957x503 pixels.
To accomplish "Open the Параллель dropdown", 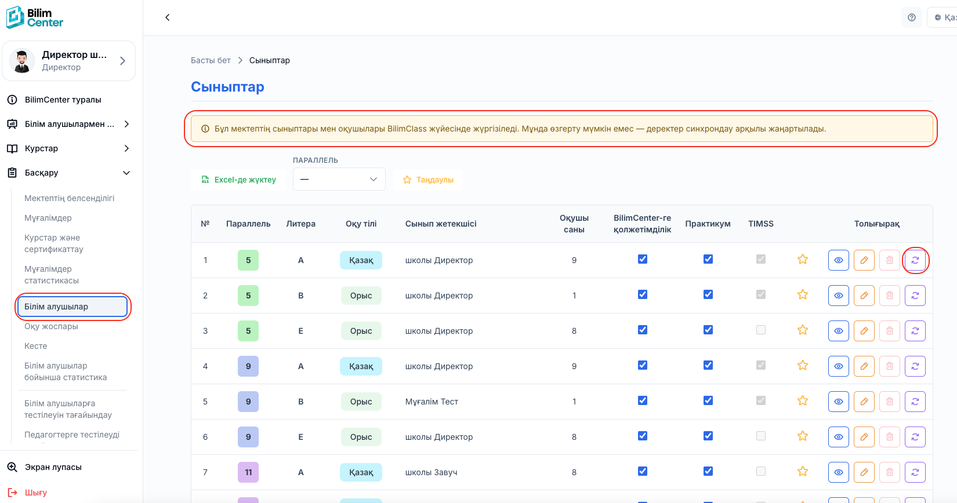I will pos(339,179).
